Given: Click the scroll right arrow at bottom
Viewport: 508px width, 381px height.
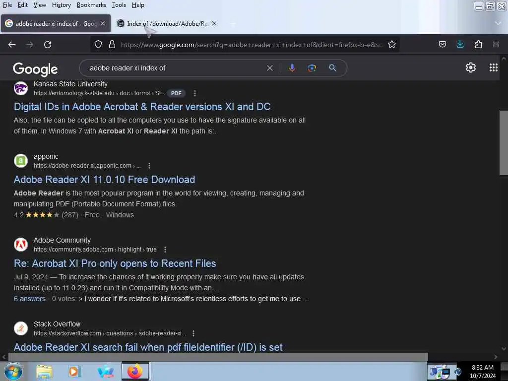Looking at the screenshot, I should click(x=496, y=357).
